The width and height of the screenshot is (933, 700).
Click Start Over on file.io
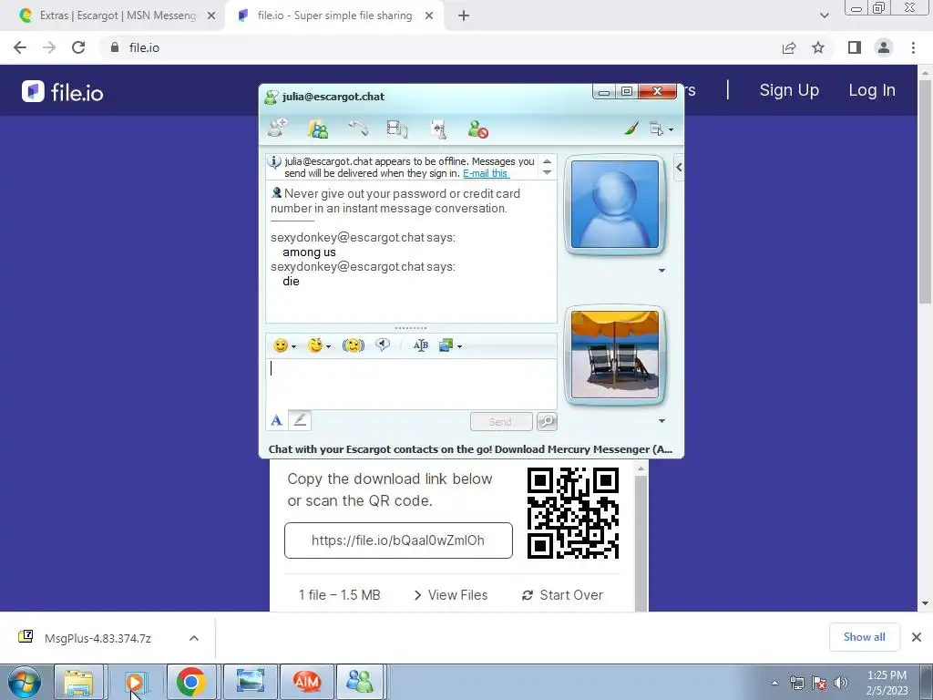[562, 595]
